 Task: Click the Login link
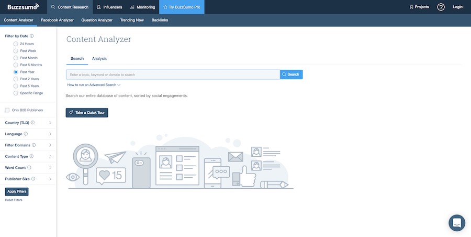[457, 7]
